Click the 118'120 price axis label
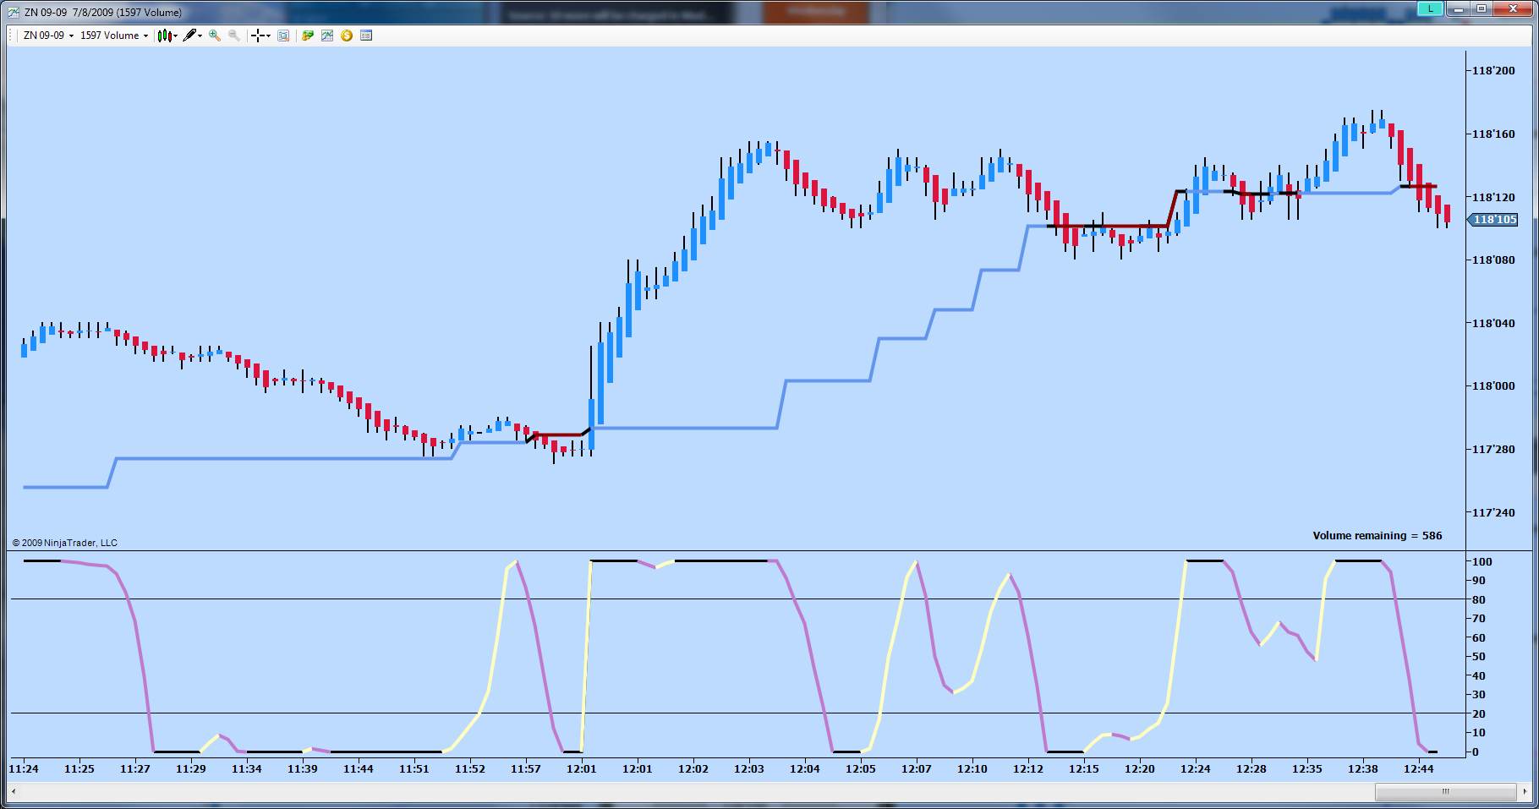 [x=1493, y=197]
